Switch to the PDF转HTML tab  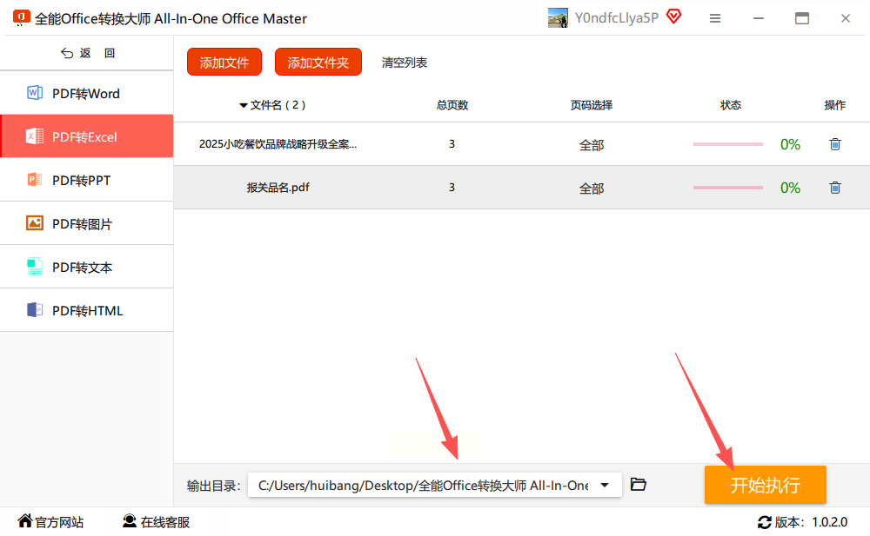tap(86, 310)
